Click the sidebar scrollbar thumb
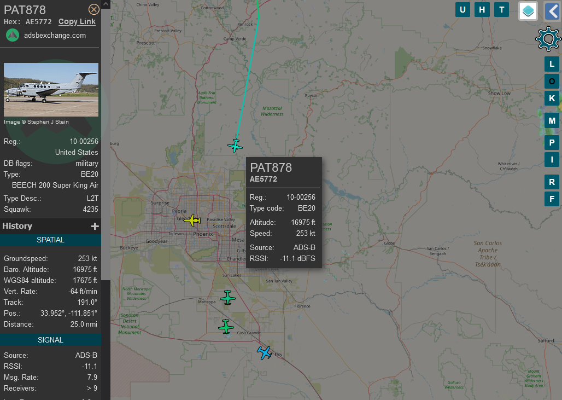562x400 pixels. tap(106, 143)
